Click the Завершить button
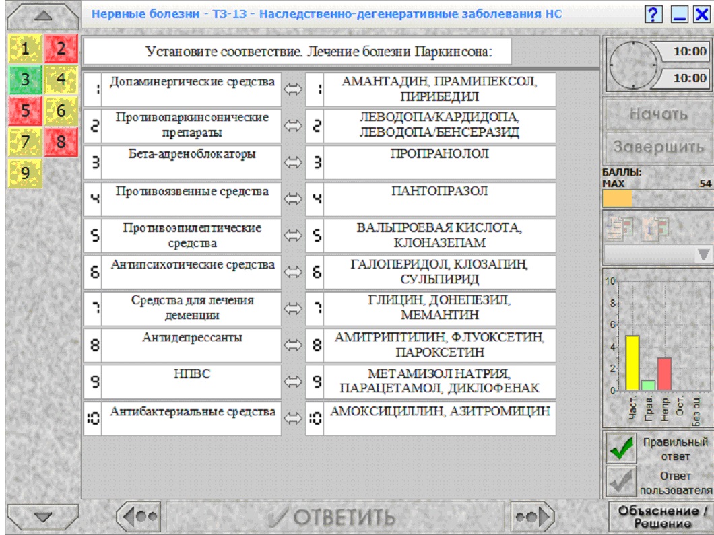This screenshot has width=714, height=535. [x=659, y=147]
